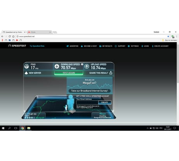Click the Create Account link

(x=160, y=46)
